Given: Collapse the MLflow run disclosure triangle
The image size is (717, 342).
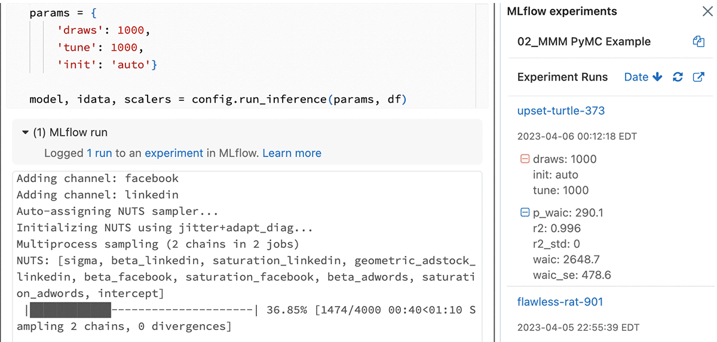Looking at the screenshot, I should point(25,133).
